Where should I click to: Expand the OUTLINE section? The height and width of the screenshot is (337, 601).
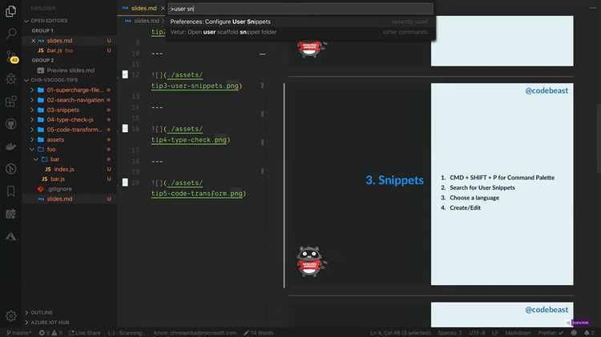43,312
